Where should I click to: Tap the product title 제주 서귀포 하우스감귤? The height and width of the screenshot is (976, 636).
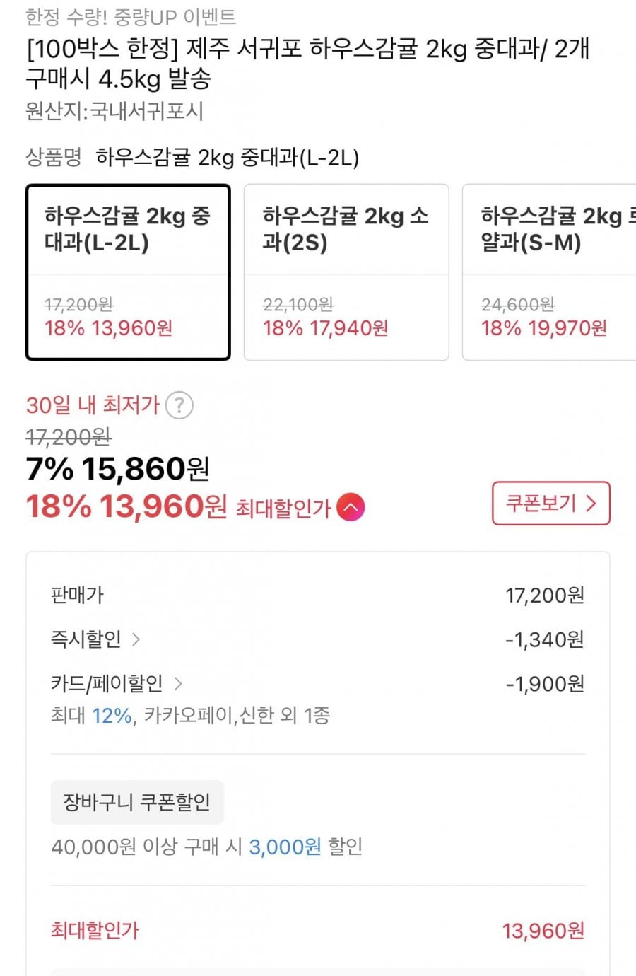click(x=307, y=64)
